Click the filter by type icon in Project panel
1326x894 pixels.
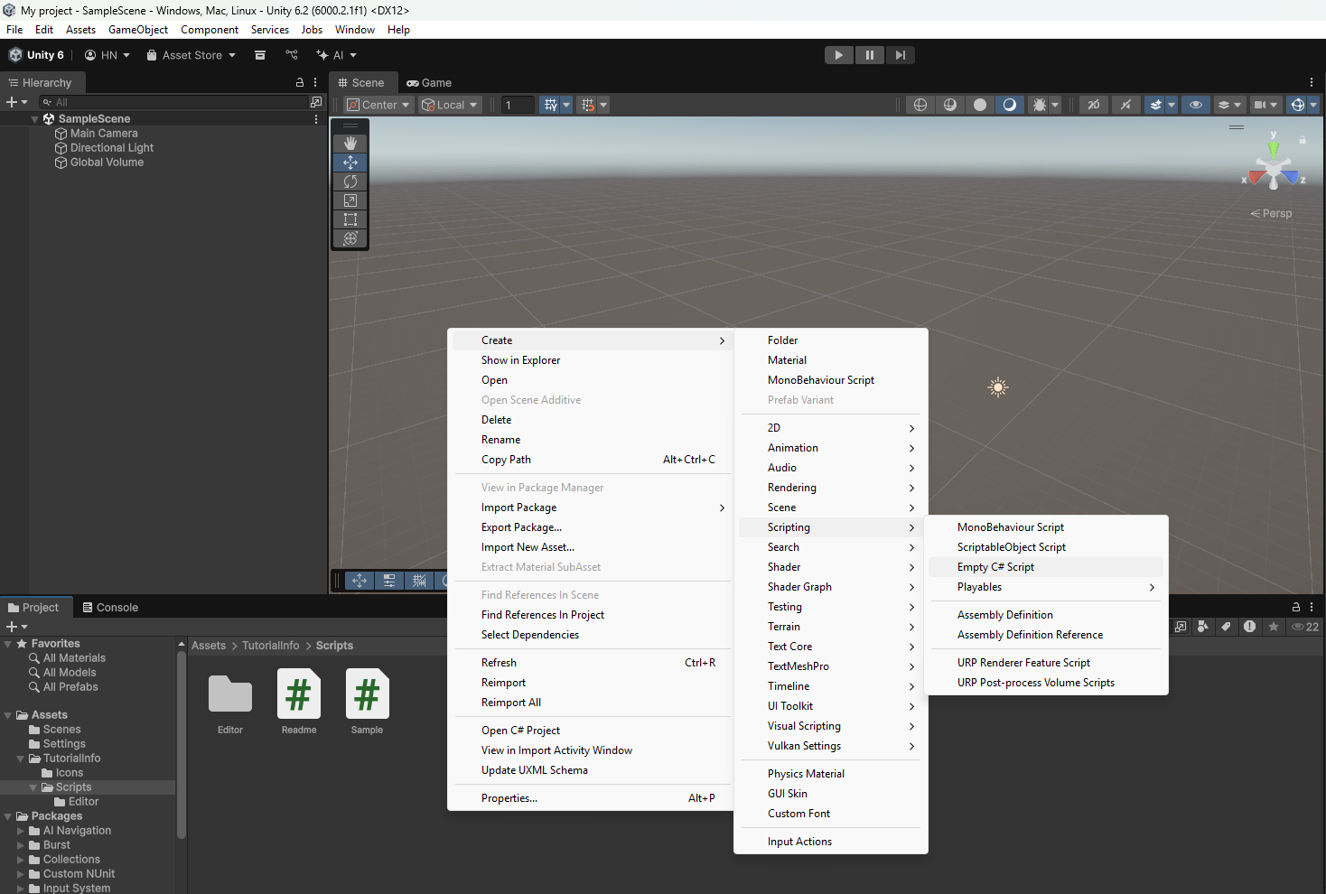point(1203,626)
